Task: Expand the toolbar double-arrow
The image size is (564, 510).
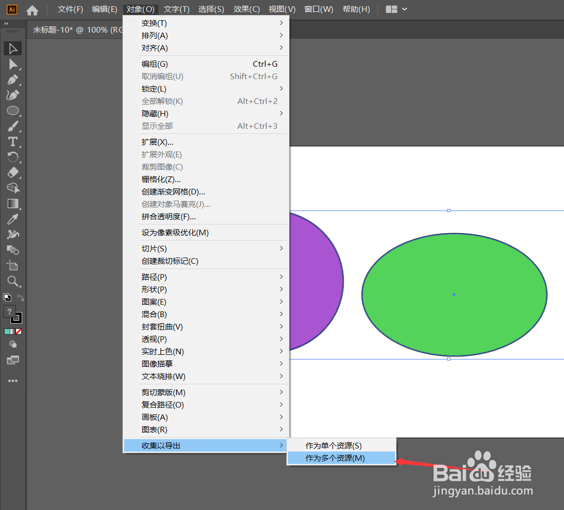Action: point(6,24)
